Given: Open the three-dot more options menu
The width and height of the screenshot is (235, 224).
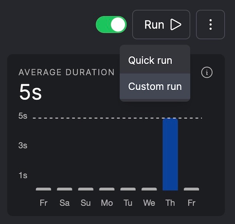Looking at the screenshot, I should [x=210, y=25].
